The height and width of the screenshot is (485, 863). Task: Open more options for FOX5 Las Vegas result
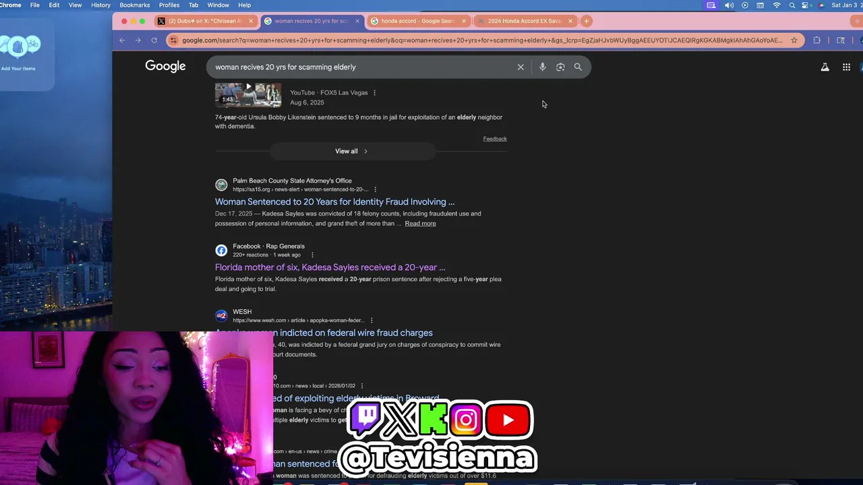tap(375, 93)
